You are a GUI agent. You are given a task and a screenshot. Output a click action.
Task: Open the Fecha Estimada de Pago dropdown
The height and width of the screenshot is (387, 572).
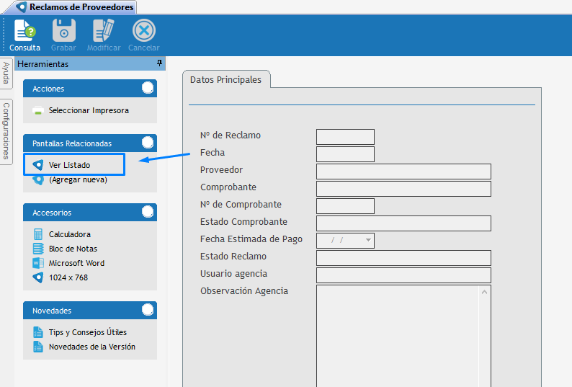[x=368, y=240]
